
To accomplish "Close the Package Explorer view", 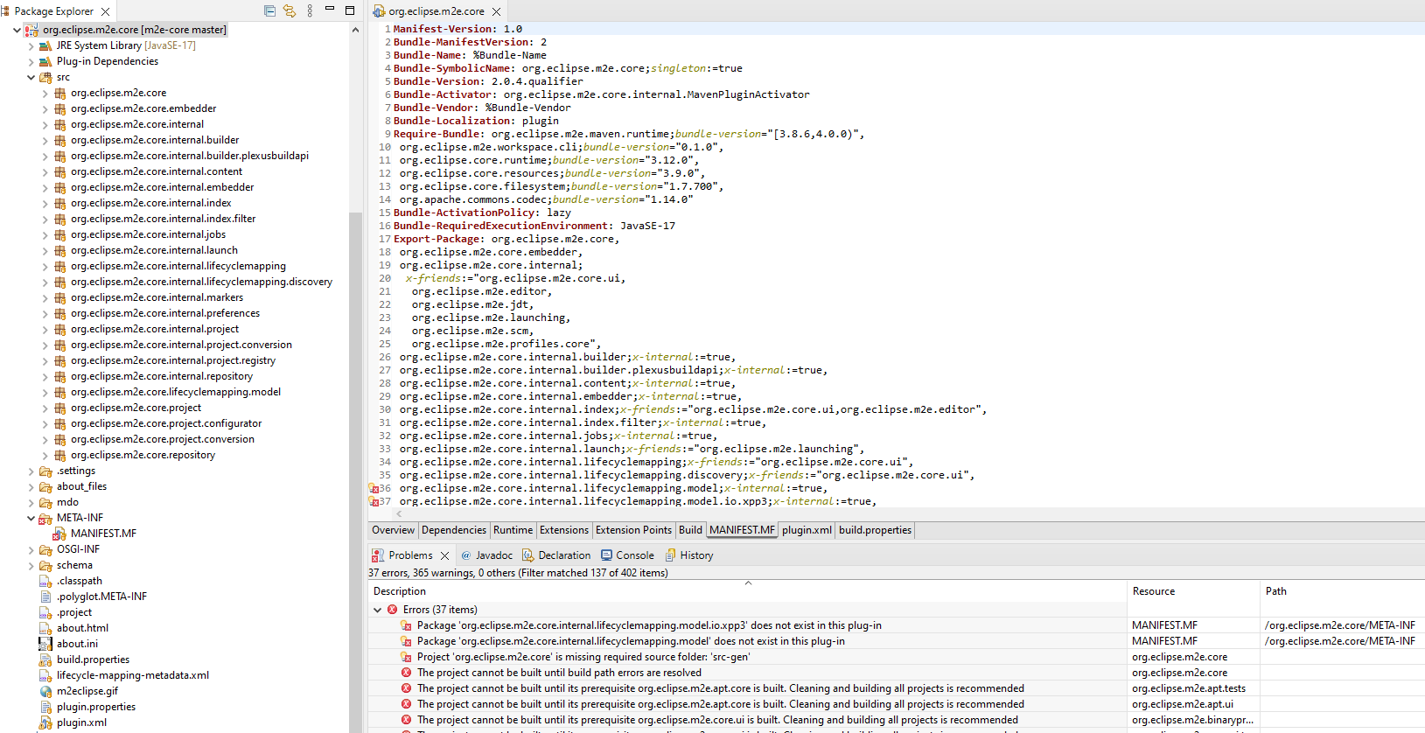I will coord(106,11).
